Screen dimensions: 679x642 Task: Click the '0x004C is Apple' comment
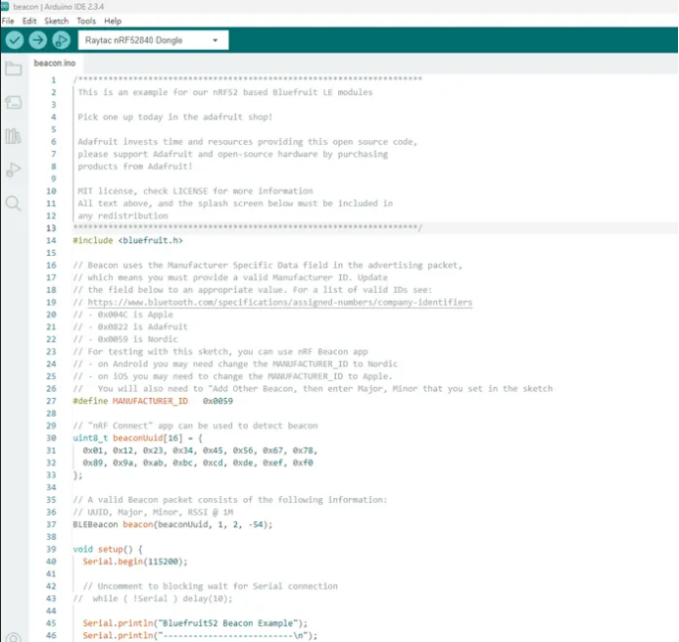[123, 315]
